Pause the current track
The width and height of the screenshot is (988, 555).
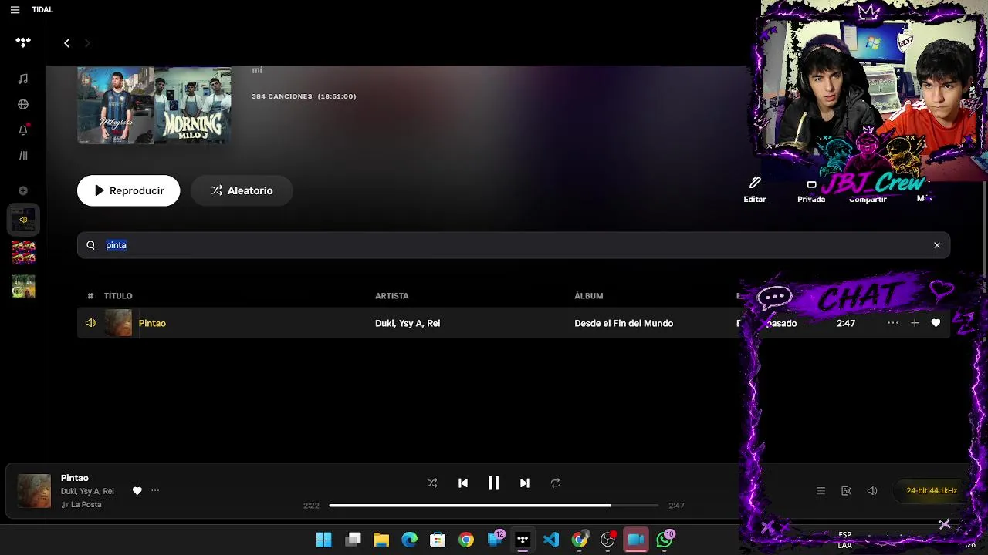click(x=494, y=483)
